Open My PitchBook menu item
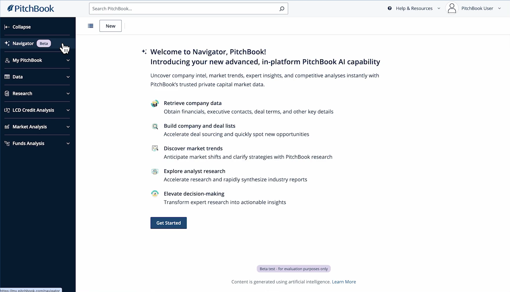 (x=38, y=60)
